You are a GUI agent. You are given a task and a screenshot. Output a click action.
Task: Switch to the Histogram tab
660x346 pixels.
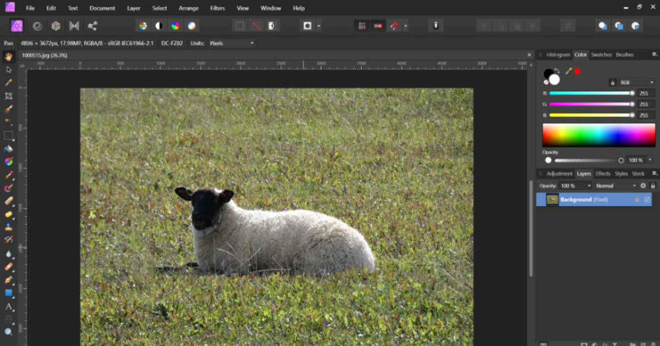(x=558, y=54)
